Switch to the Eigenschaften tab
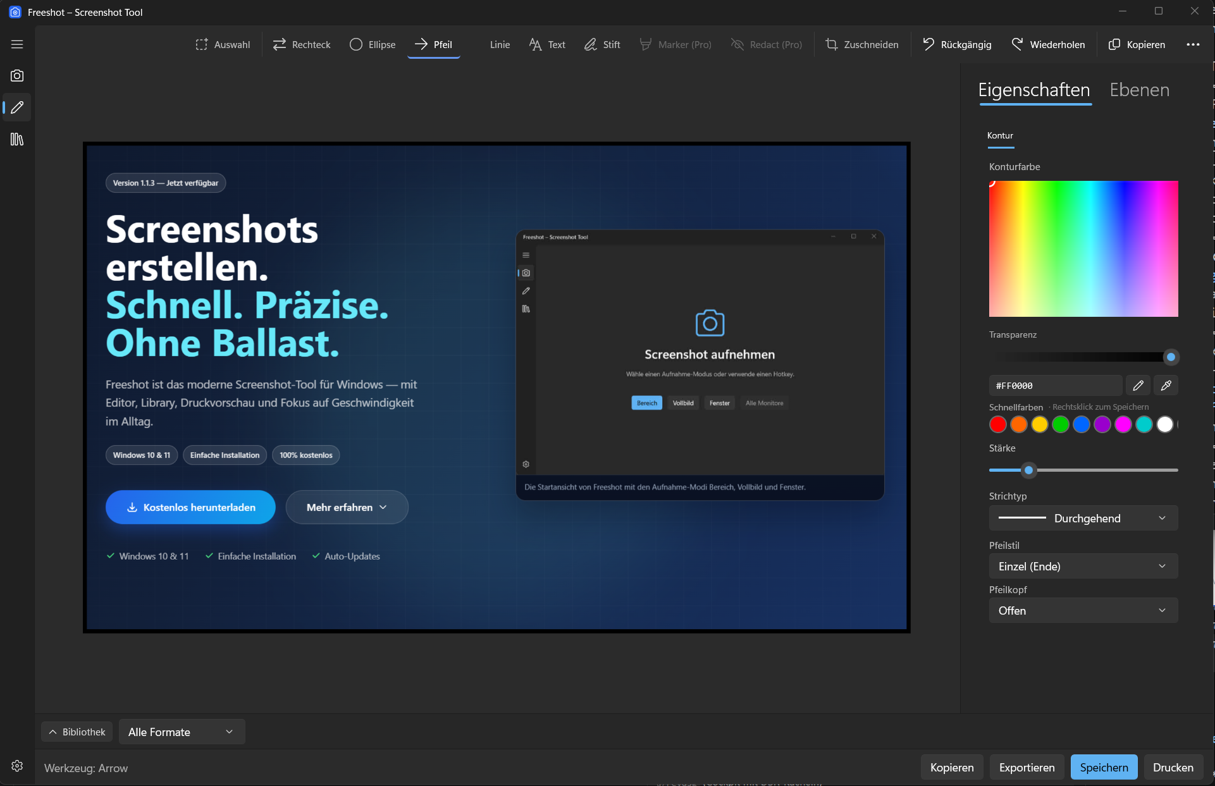 click(1034, 90)
